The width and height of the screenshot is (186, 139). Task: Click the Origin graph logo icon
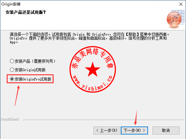tap(175, 20)
